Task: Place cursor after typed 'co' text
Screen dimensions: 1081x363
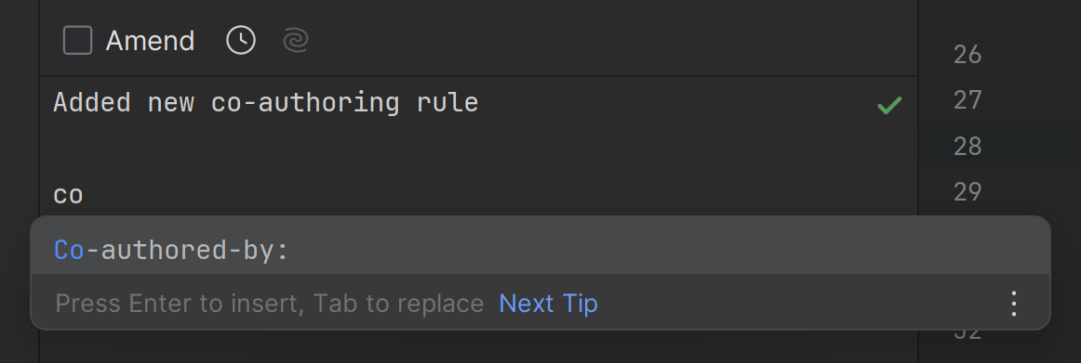Action: click(84, 195)
